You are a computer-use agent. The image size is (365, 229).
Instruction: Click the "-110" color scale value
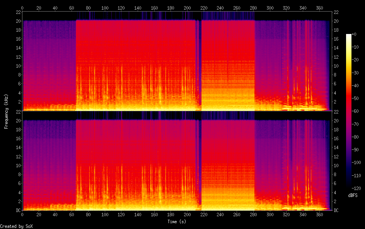coord(356,176)
